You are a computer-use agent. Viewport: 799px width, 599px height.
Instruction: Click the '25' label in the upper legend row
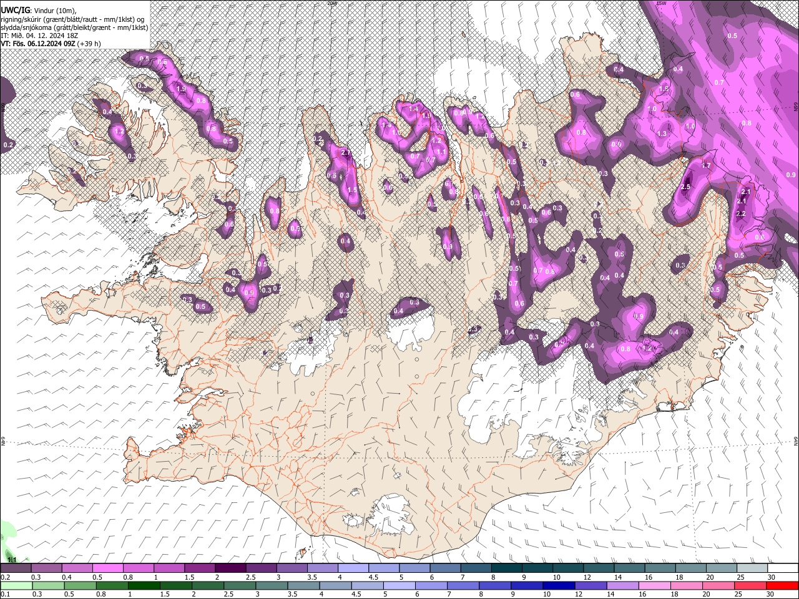tap(740, 577)
